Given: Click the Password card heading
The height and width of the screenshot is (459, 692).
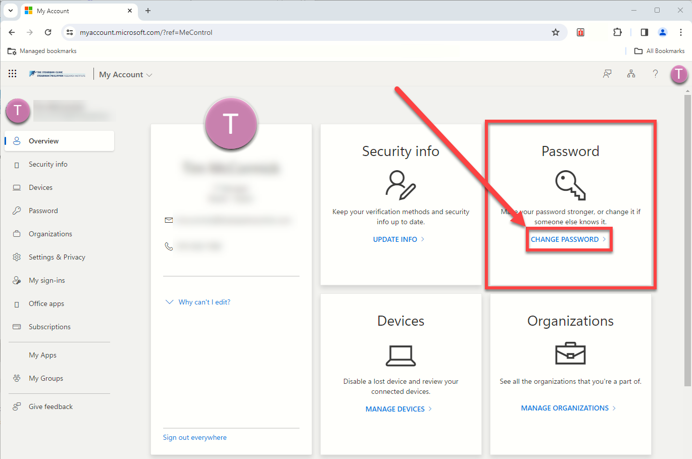Looking at the screenshot, I should pyautogui.click(x=570, y=151).
